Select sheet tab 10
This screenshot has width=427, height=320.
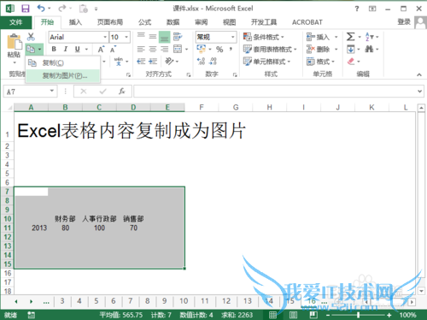(x=184, y=301)
